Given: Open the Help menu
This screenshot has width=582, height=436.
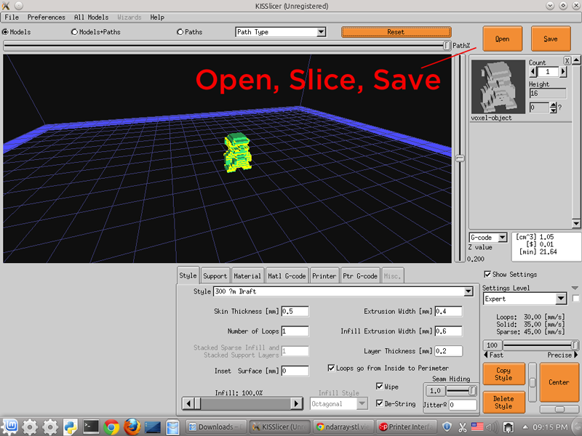Looking at the screenshot, I should (x=157, y=17).
